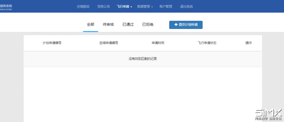The image size is (284, 122).
Task: Switch to the 已通过 tab
Action: (128, 25)
